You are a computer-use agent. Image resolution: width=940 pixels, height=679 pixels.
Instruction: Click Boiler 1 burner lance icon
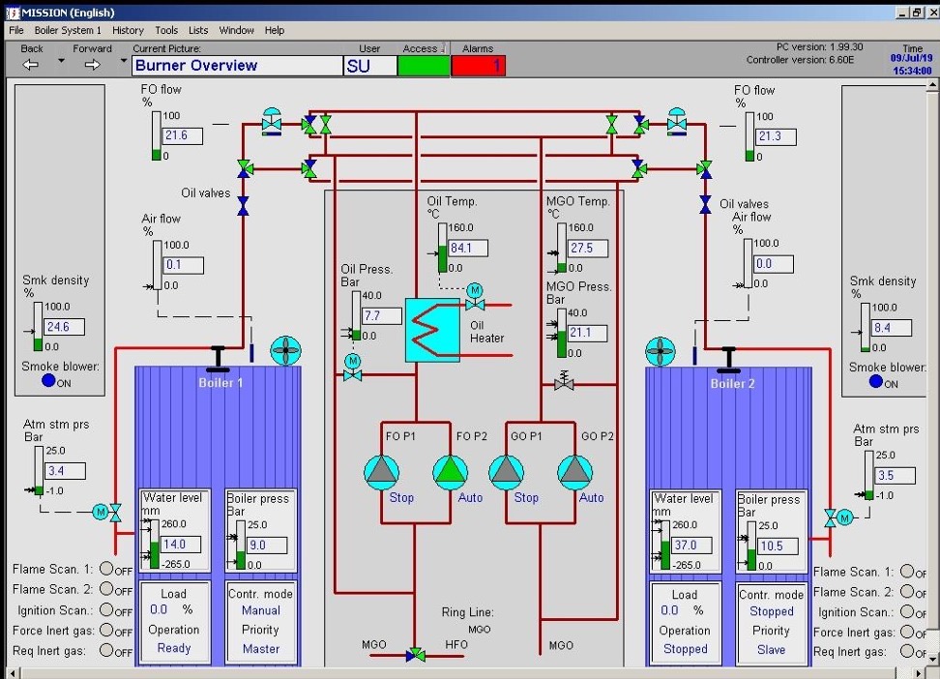click(218, 359)
